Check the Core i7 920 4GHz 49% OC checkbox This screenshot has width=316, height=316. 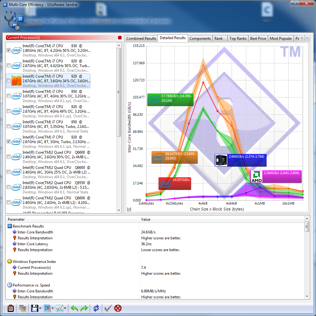tap(8, 111)
